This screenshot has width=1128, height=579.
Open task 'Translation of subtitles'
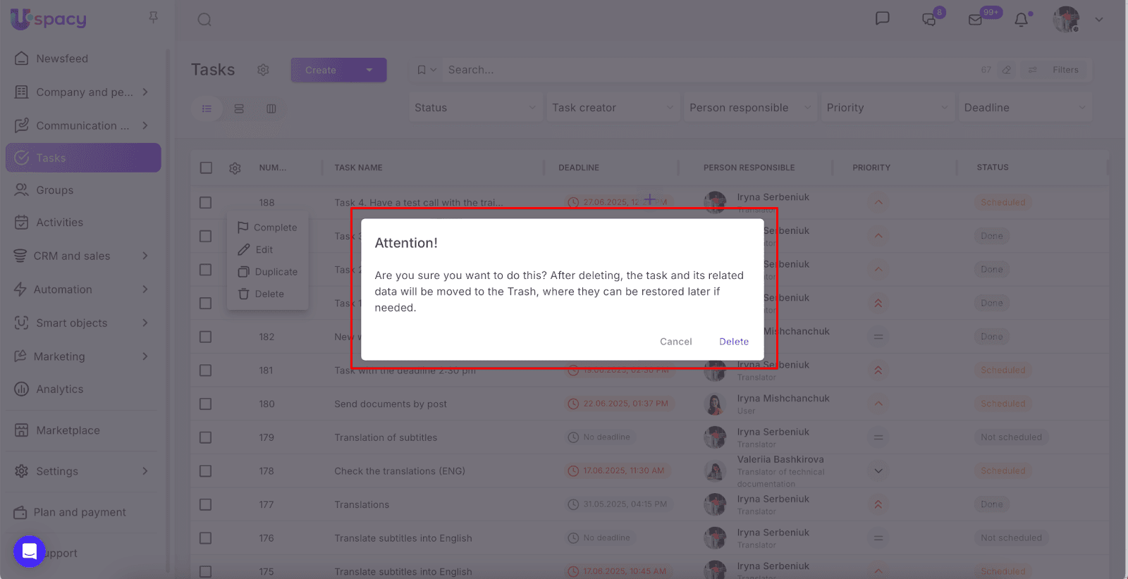(x=386, y=437)
